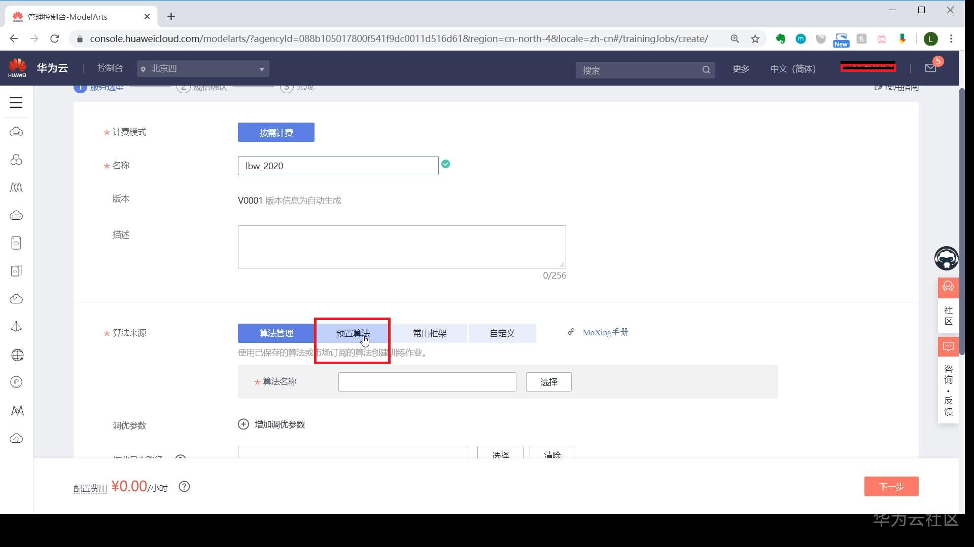
Task: Open the MoXing手册 link
Action: tap(605, 333)
